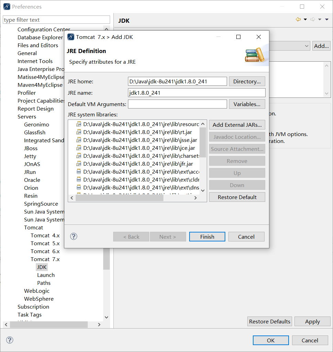The height and width of the screenshot is (352, 333).
Task: Select Task Tags preference category
Action: coord(29,315)
